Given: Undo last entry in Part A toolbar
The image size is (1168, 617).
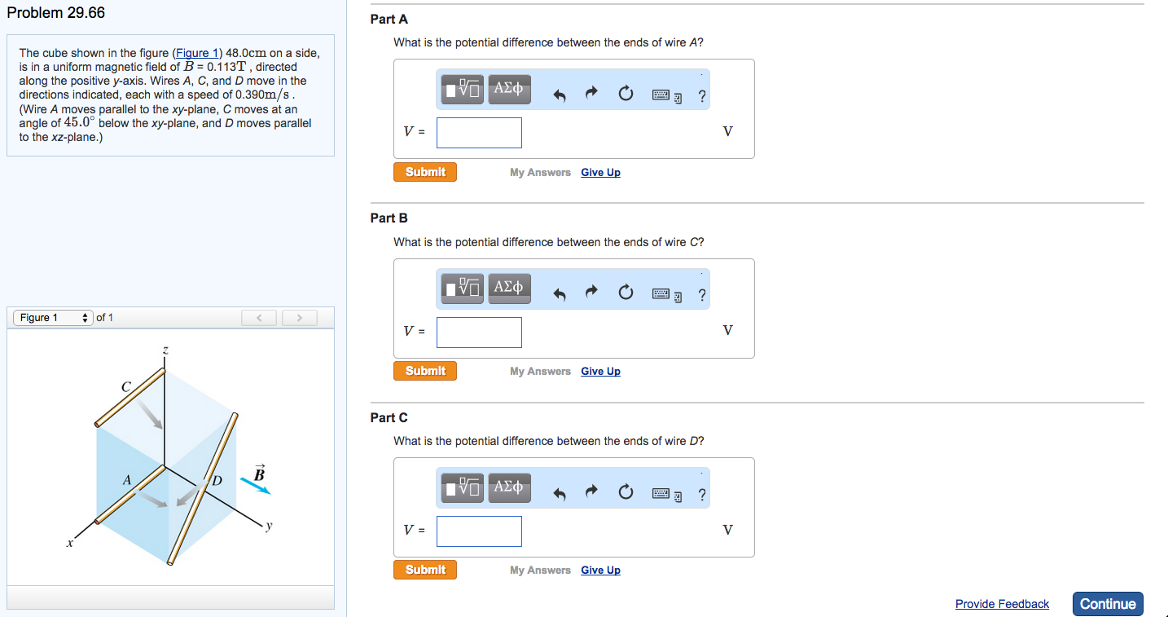Looking at the screenshot, I should [x=559, y=96].
